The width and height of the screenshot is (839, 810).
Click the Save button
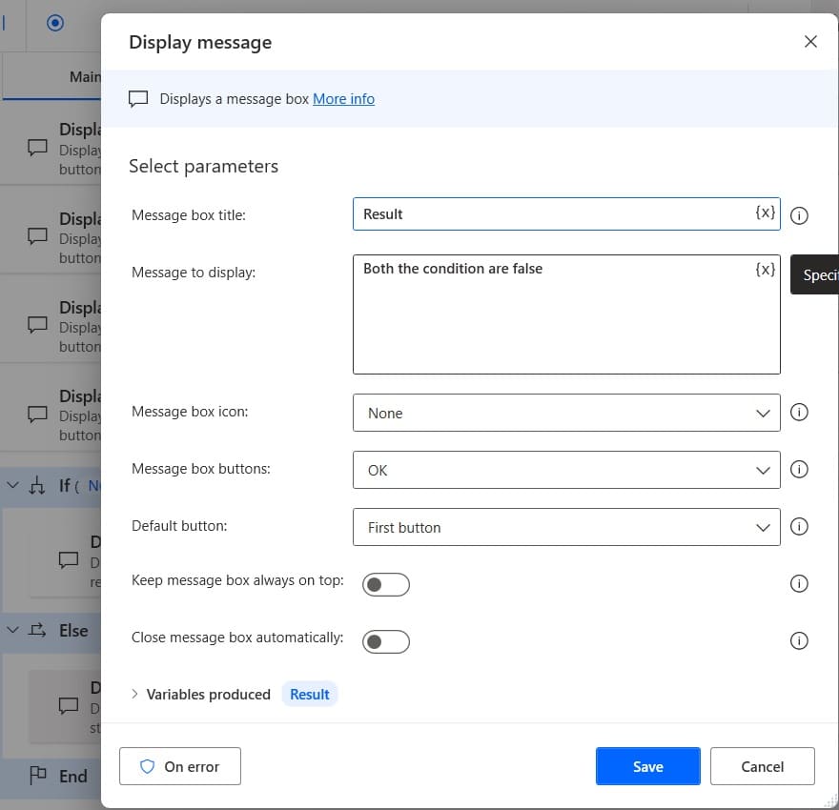[647, 766]
